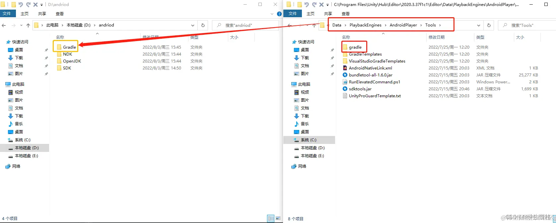Screen dimensions: 556x223
Task: Open 主页 ribbon tab in left window
Action: click(25, 14)
